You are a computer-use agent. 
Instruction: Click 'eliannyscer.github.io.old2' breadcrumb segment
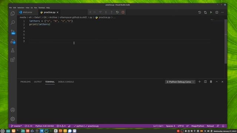pos(73,17)
